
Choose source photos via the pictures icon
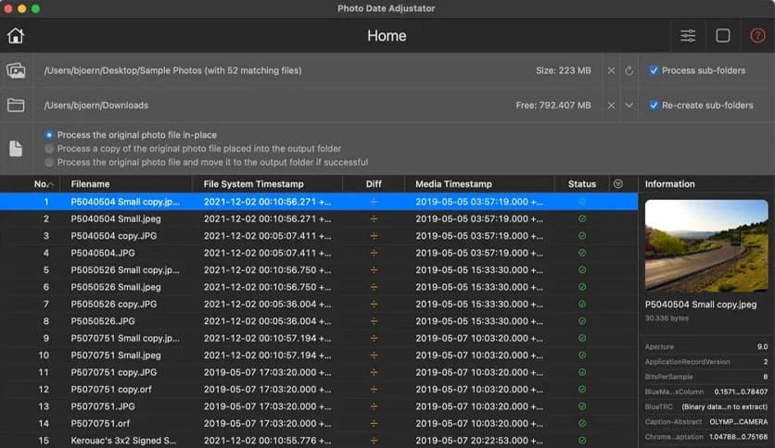coord(16,70)
